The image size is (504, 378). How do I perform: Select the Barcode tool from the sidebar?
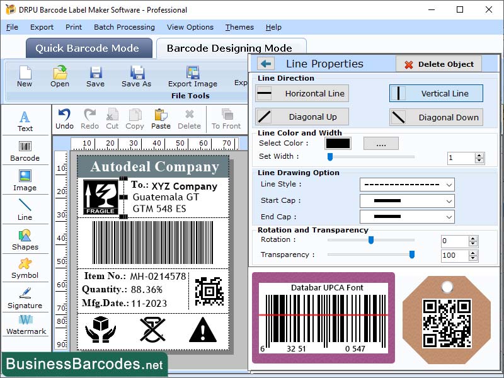[25, 149]
